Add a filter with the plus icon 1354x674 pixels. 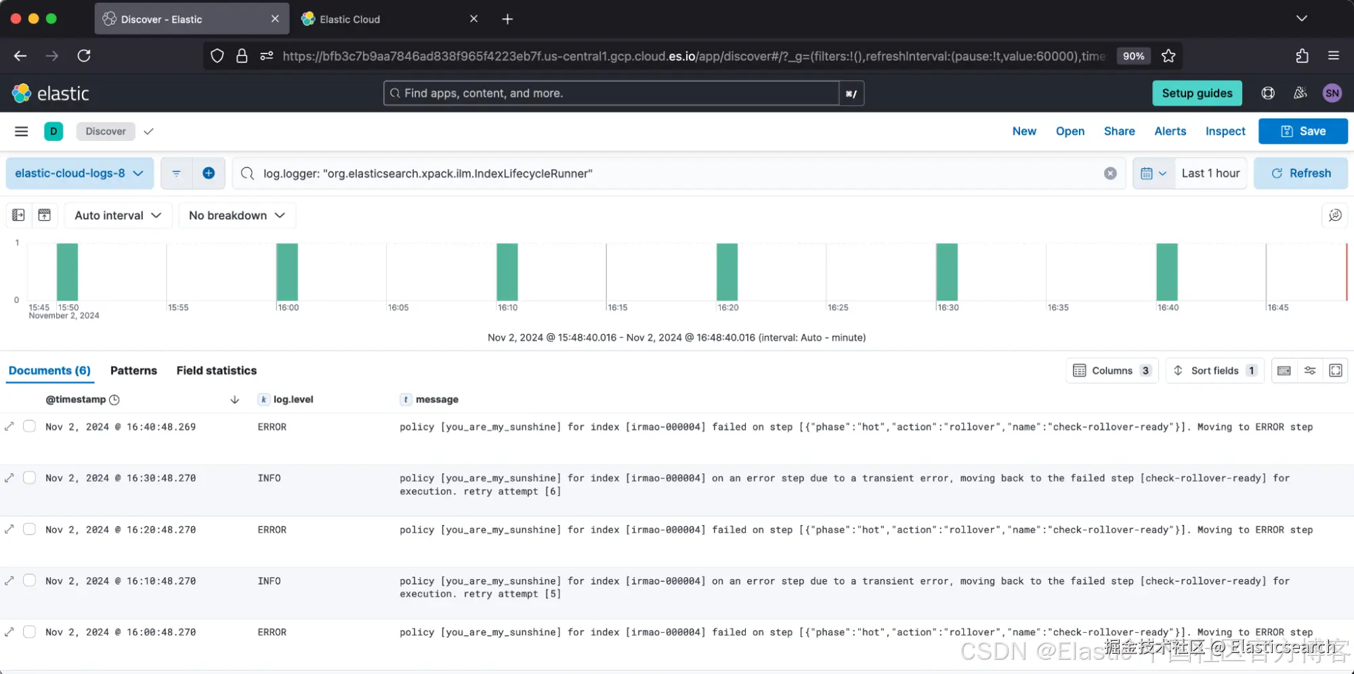[x=209, y=173]
